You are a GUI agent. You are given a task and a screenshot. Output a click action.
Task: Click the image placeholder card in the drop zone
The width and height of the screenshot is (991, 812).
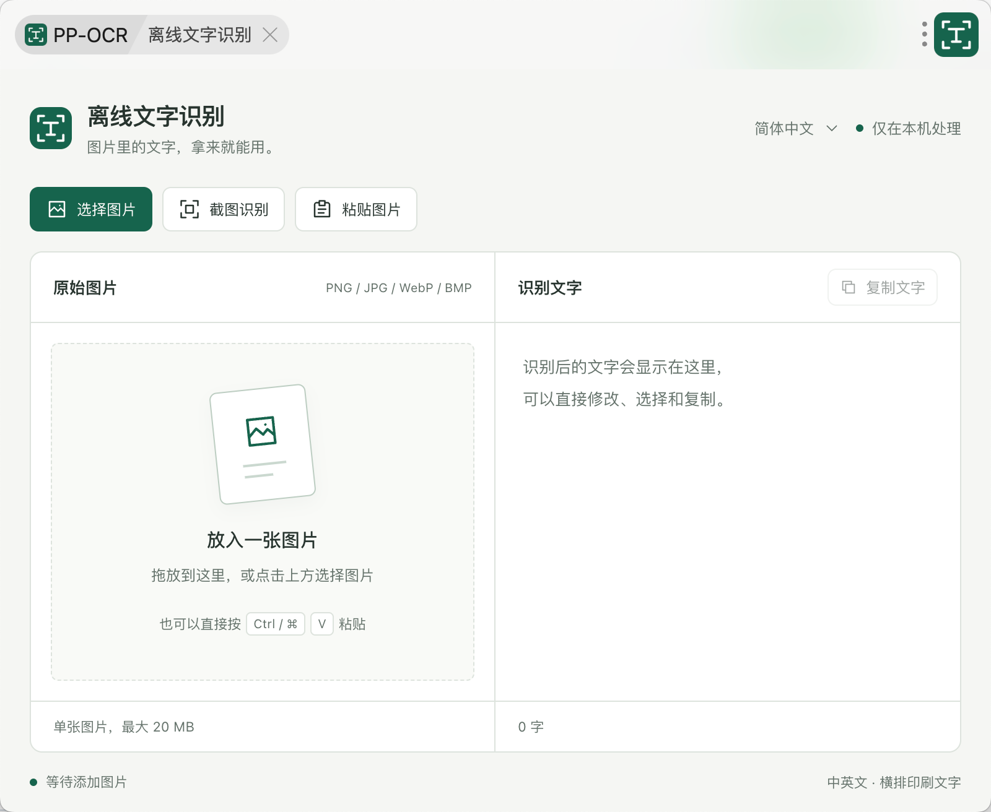point(263,444)
